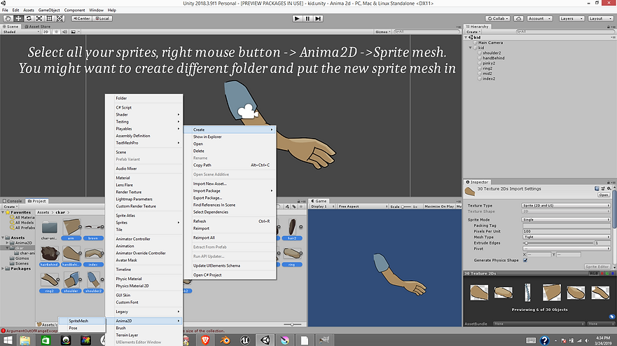Click Hierarchy search field

[564, 32]
